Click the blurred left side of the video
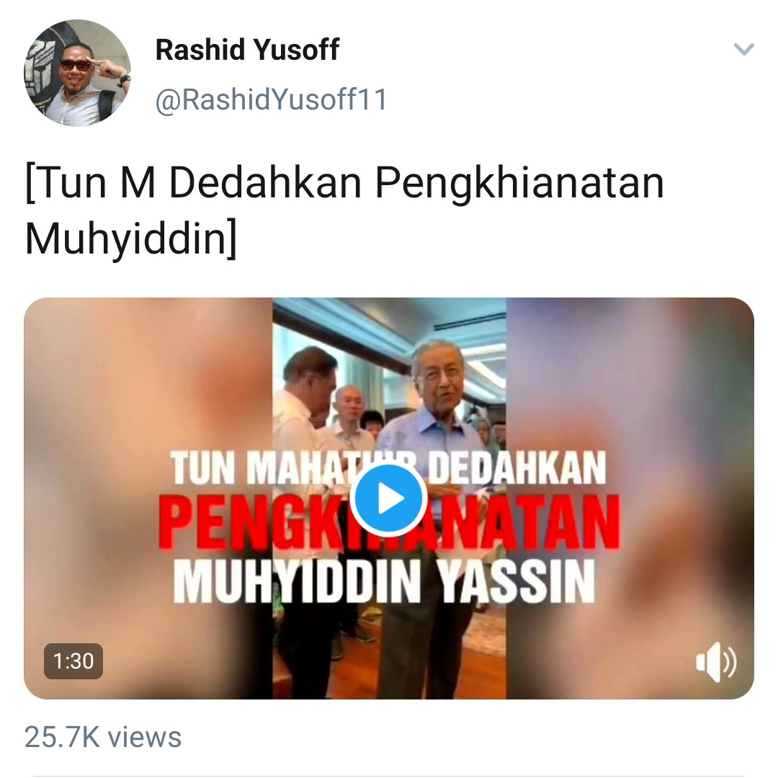 point(148,498)
